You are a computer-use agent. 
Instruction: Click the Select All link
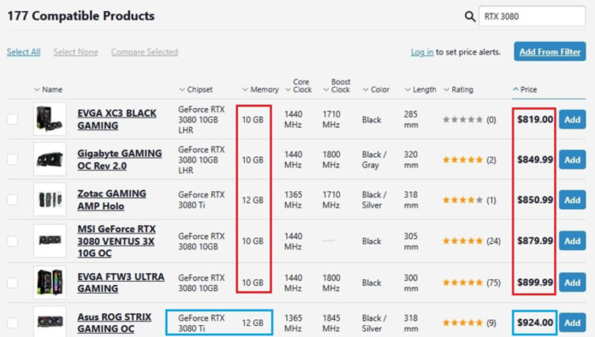24,52
